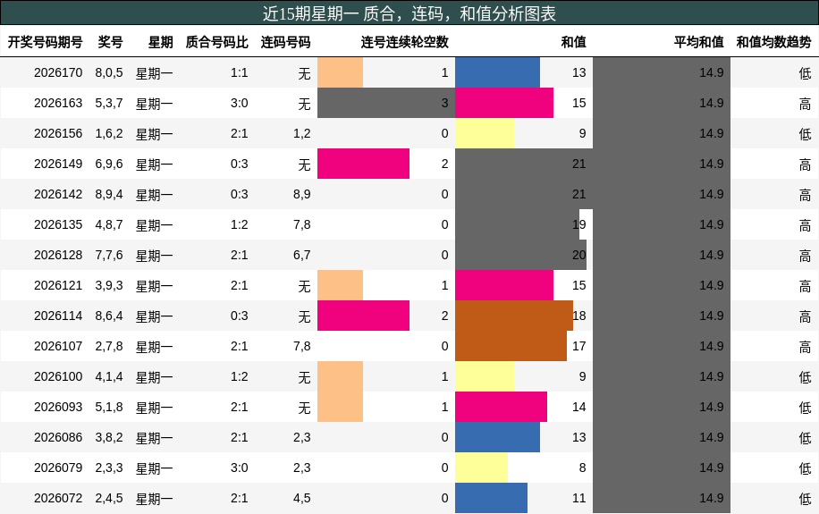Select winning numbers 2,4,5
The width and height of the screenshot is (819, 514).
[x=109, y=498]
